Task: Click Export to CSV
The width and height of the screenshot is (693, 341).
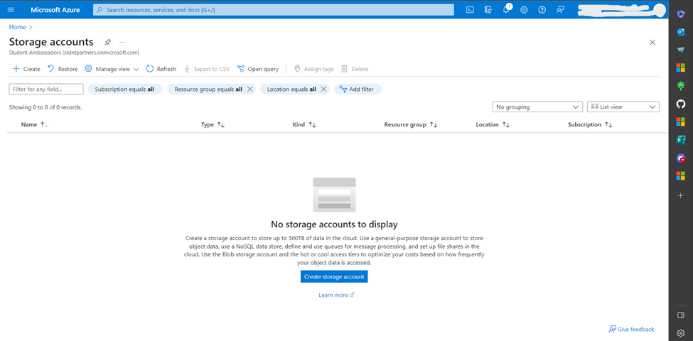Action: [x=207, y=69]
